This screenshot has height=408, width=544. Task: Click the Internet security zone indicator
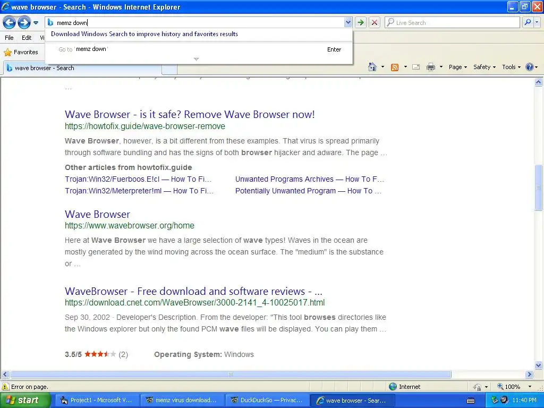point(404,387)
